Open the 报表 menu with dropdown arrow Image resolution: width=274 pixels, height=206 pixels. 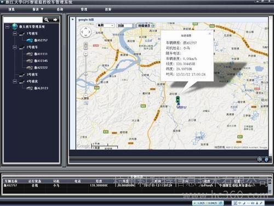pos(38,9)
